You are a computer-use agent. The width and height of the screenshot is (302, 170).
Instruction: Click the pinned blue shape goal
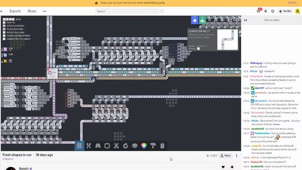5,55
